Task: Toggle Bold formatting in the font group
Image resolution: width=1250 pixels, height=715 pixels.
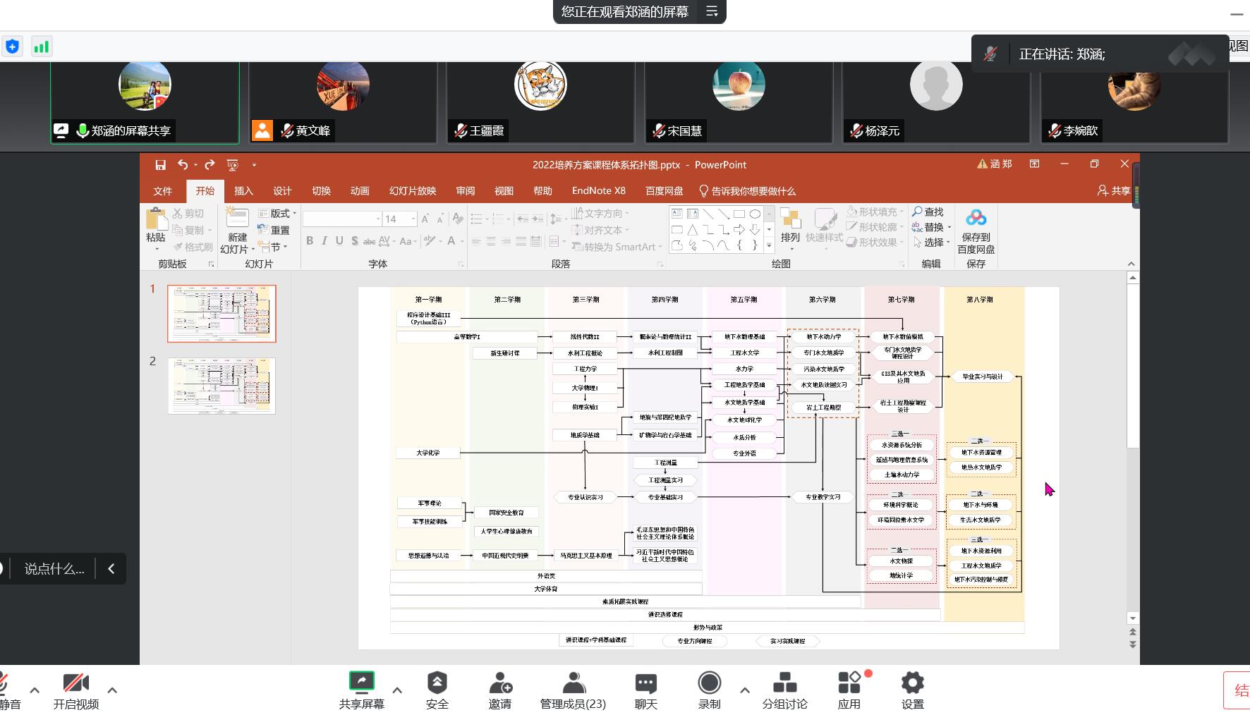Action: click(x=310, y=241)
